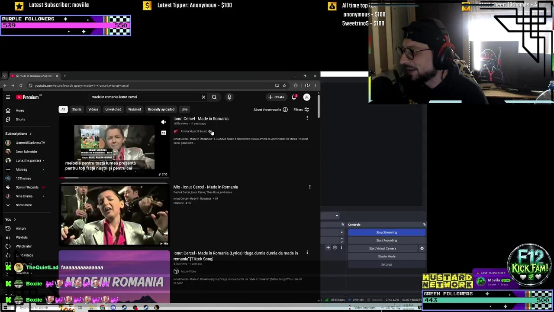Select the Live filter chip
The width and height of the screenshot is (554, 312).
[x=184, y=110]
